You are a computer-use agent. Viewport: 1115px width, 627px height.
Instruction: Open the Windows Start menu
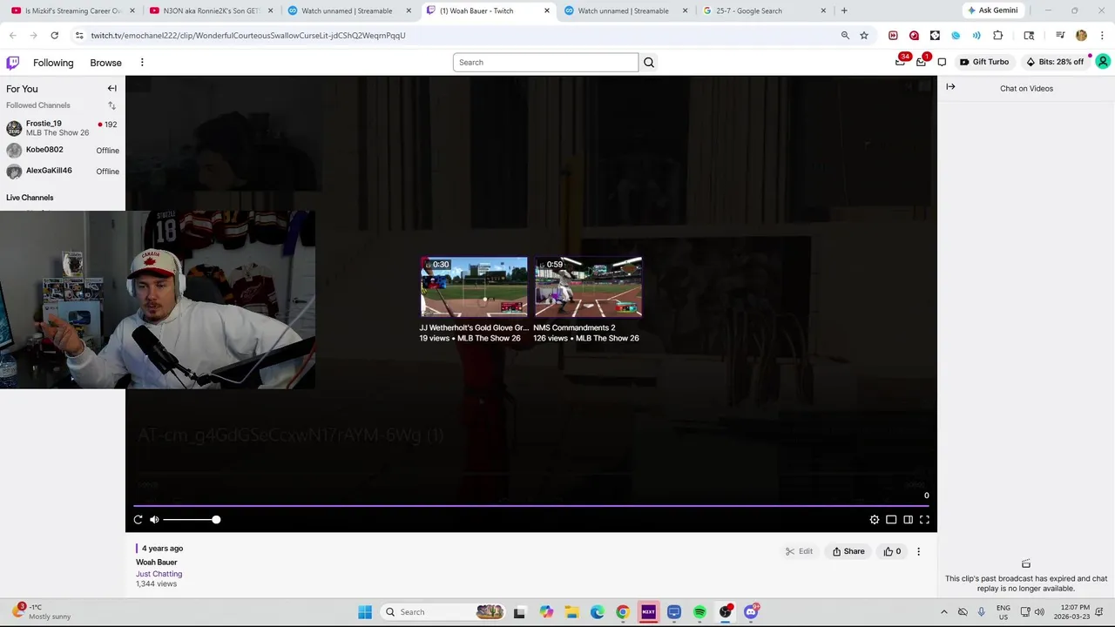click(365, 612)
